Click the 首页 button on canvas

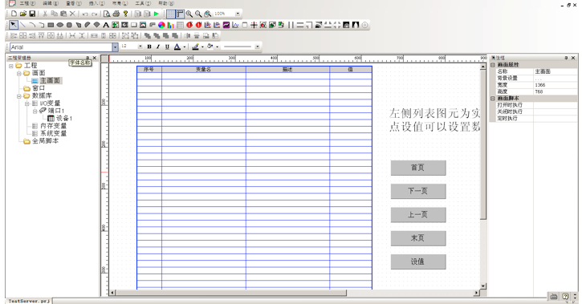(x=418, y=168)
